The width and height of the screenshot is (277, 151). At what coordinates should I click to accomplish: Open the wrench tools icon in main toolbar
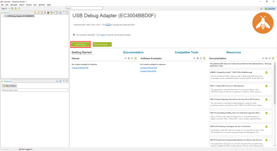tap(19, 8)
